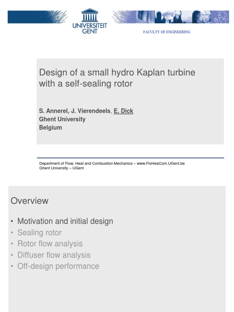This screenshot has width=234, height=312.
Task: Select the Sealing rotor bullet
Action: pyautogui.click(x=40, y=232)
